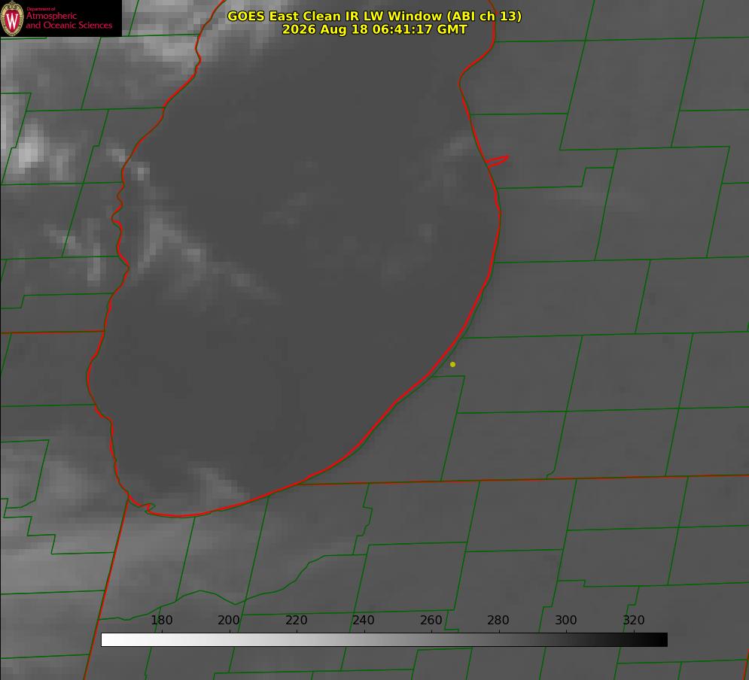Click the 220 tick label on the scale
The height and width of the screenshot is (680, 749).
coord(296,620)
